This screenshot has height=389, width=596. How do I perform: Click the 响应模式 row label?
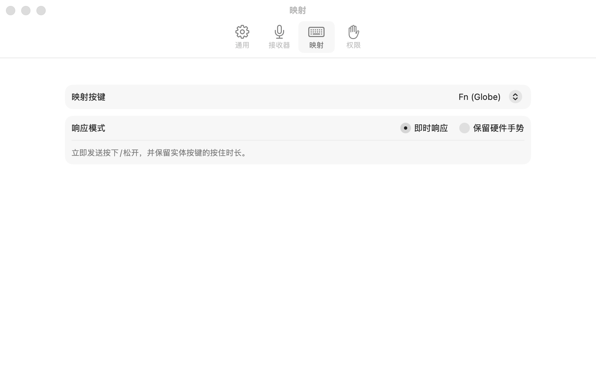pos(88,128)
